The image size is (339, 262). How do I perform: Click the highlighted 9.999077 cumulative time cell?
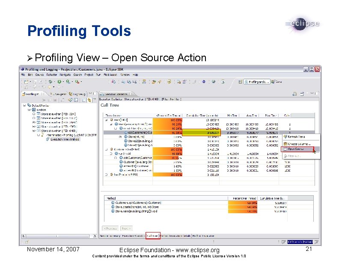click(x=201, y=133)
